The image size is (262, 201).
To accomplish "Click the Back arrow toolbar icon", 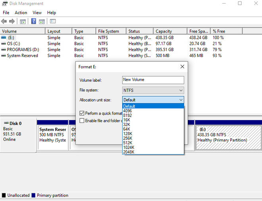I will [4, 21].
